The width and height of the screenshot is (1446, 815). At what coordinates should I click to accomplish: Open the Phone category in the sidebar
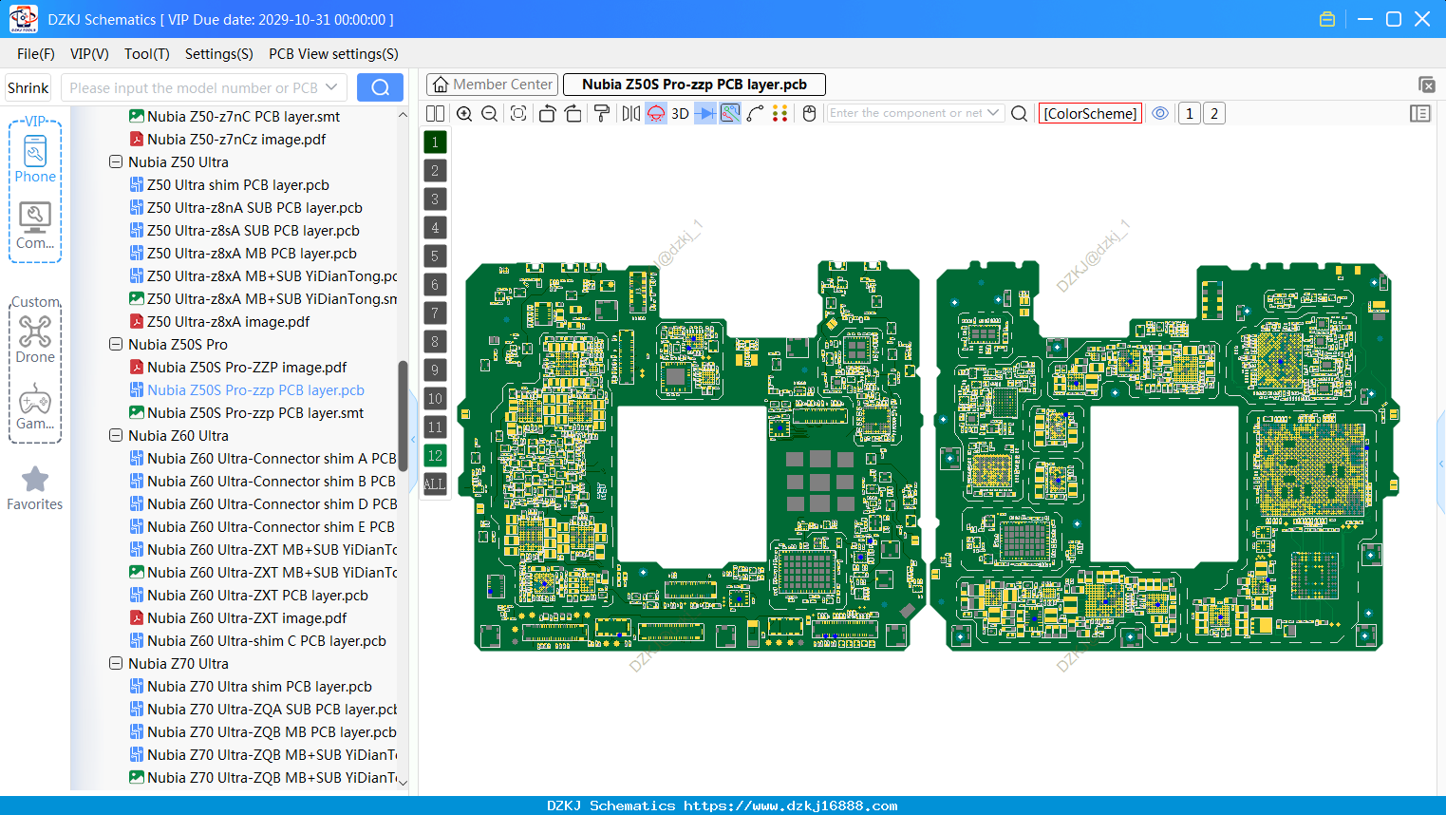point(35,160)
